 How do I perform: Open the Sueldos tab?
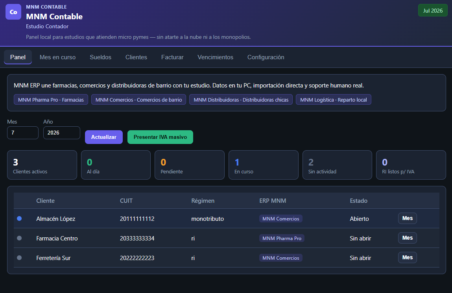click(101, 57)
